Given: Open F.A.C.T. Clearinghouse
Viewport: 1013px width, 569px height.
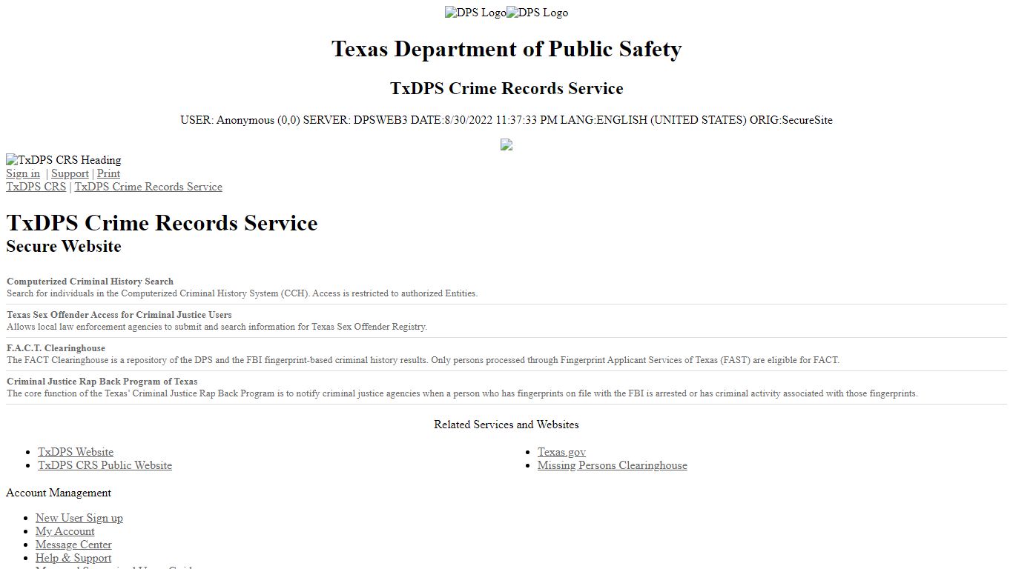Looking at the screenshot, I should (56, 348).
